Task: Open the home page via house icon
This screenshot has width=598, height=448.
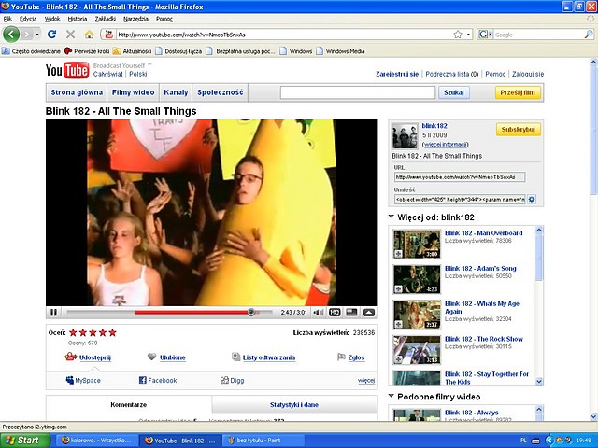Action: [x=89, y=35]
